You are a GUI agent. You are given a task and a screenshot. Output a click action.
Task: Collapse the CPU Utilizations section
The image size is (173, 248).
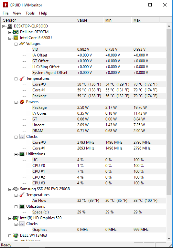point(16,154)
